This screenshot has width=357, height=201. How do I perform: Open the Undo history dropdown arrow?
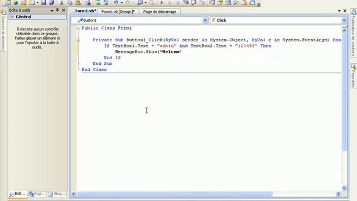(x=122, y=3)
